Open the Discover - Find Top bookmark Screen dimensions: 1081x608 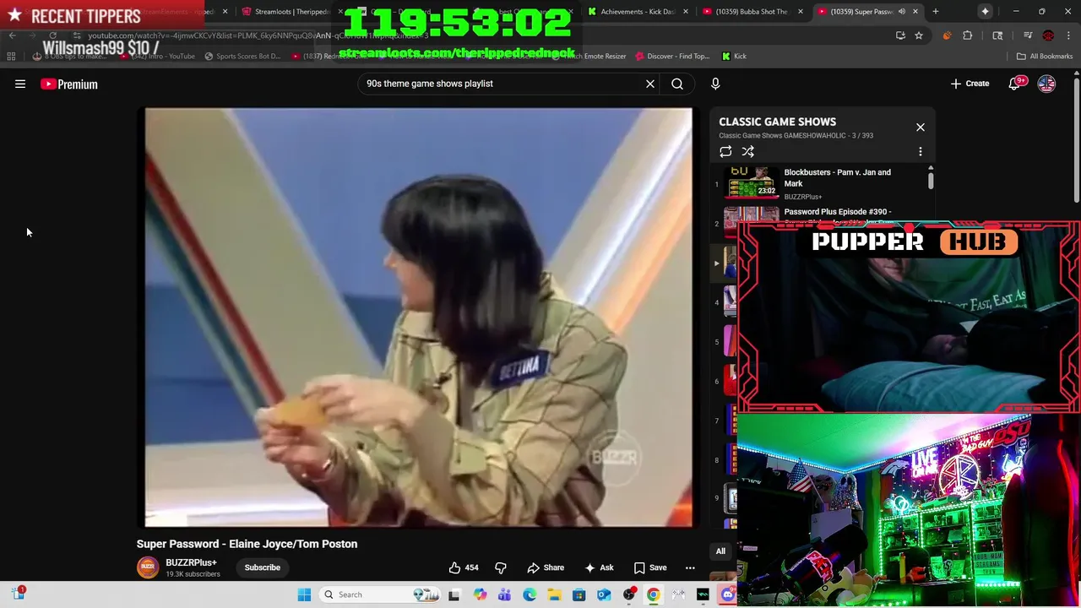click(671, 57)
